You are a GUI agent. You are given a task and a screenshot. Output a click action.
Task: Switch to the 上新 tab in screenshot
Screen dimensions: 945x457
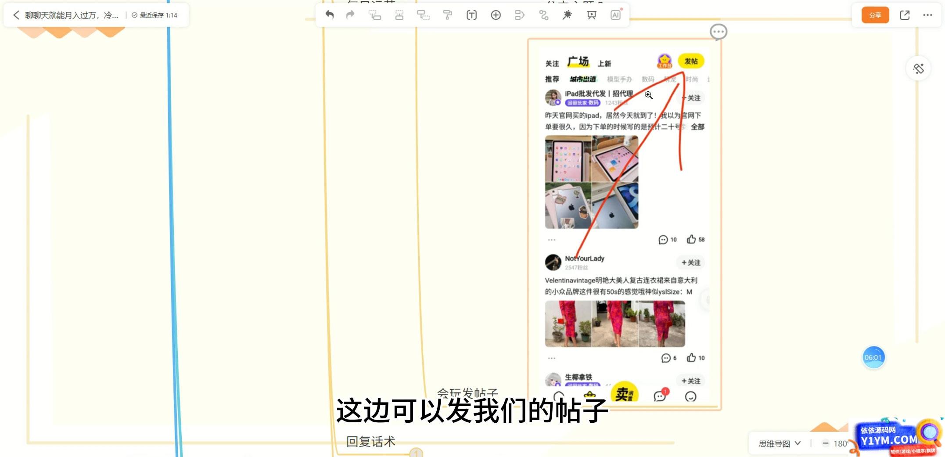click(604, 64)
